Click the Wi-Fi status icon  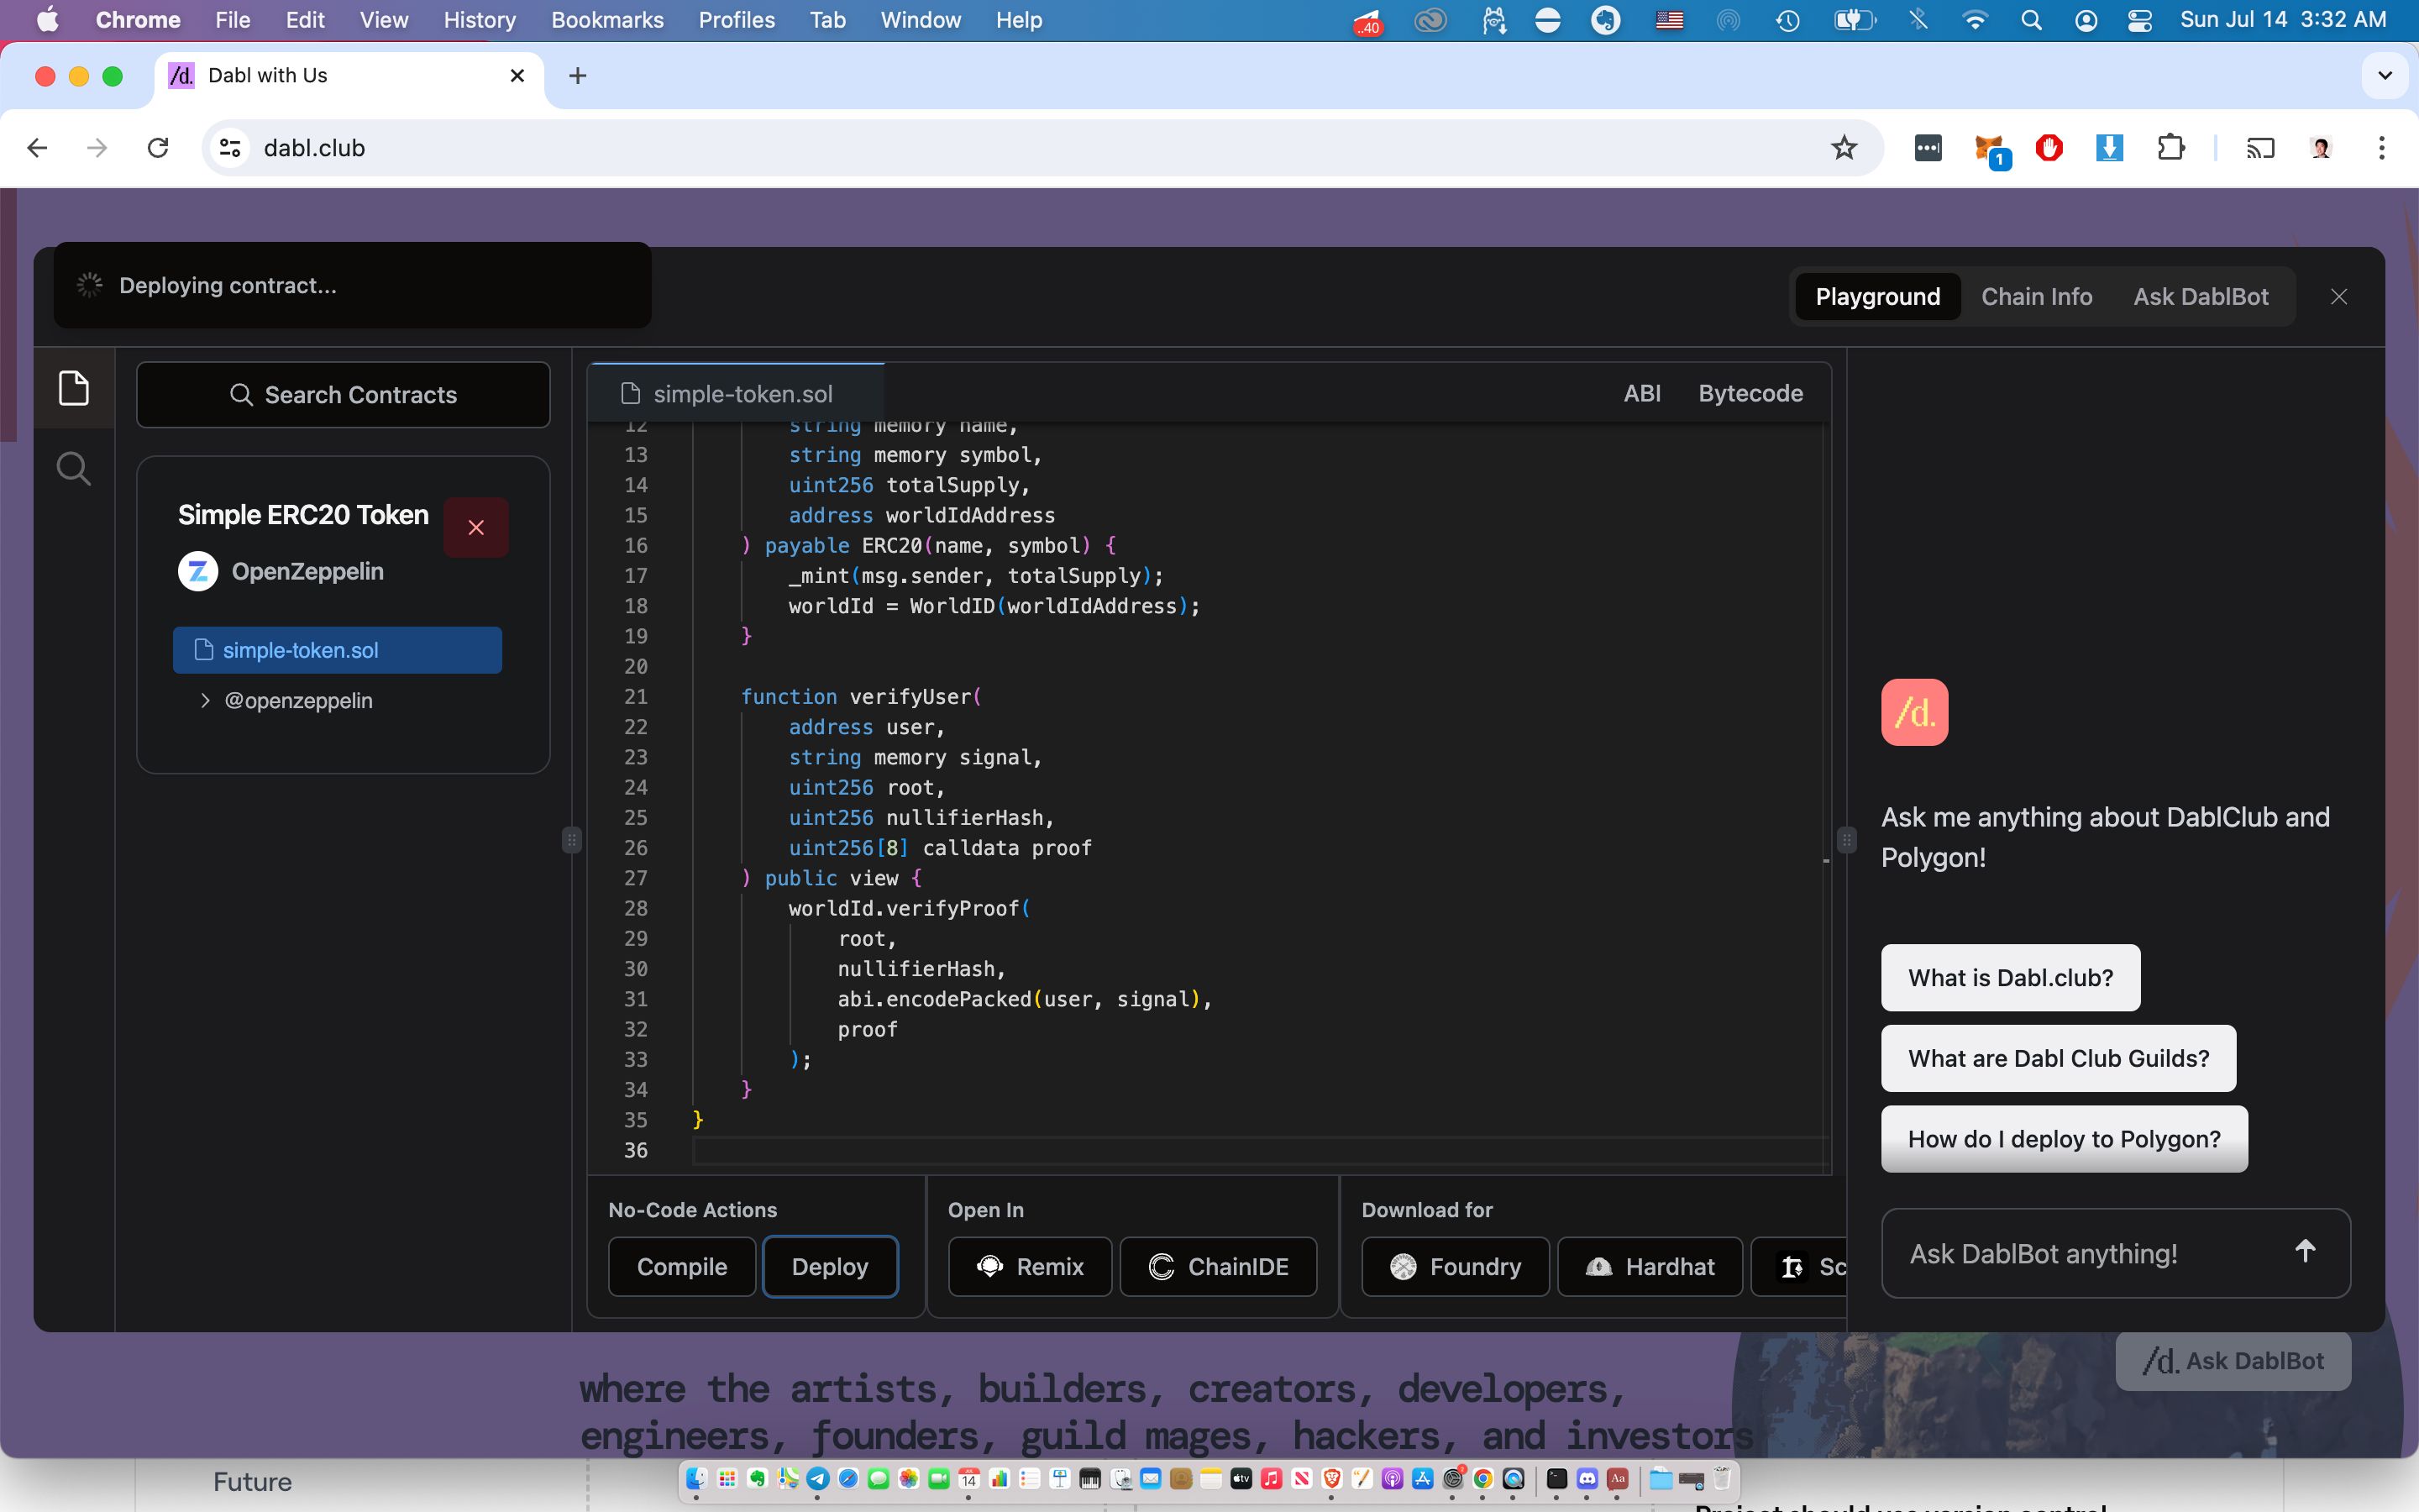click(x=1974, y=20)
